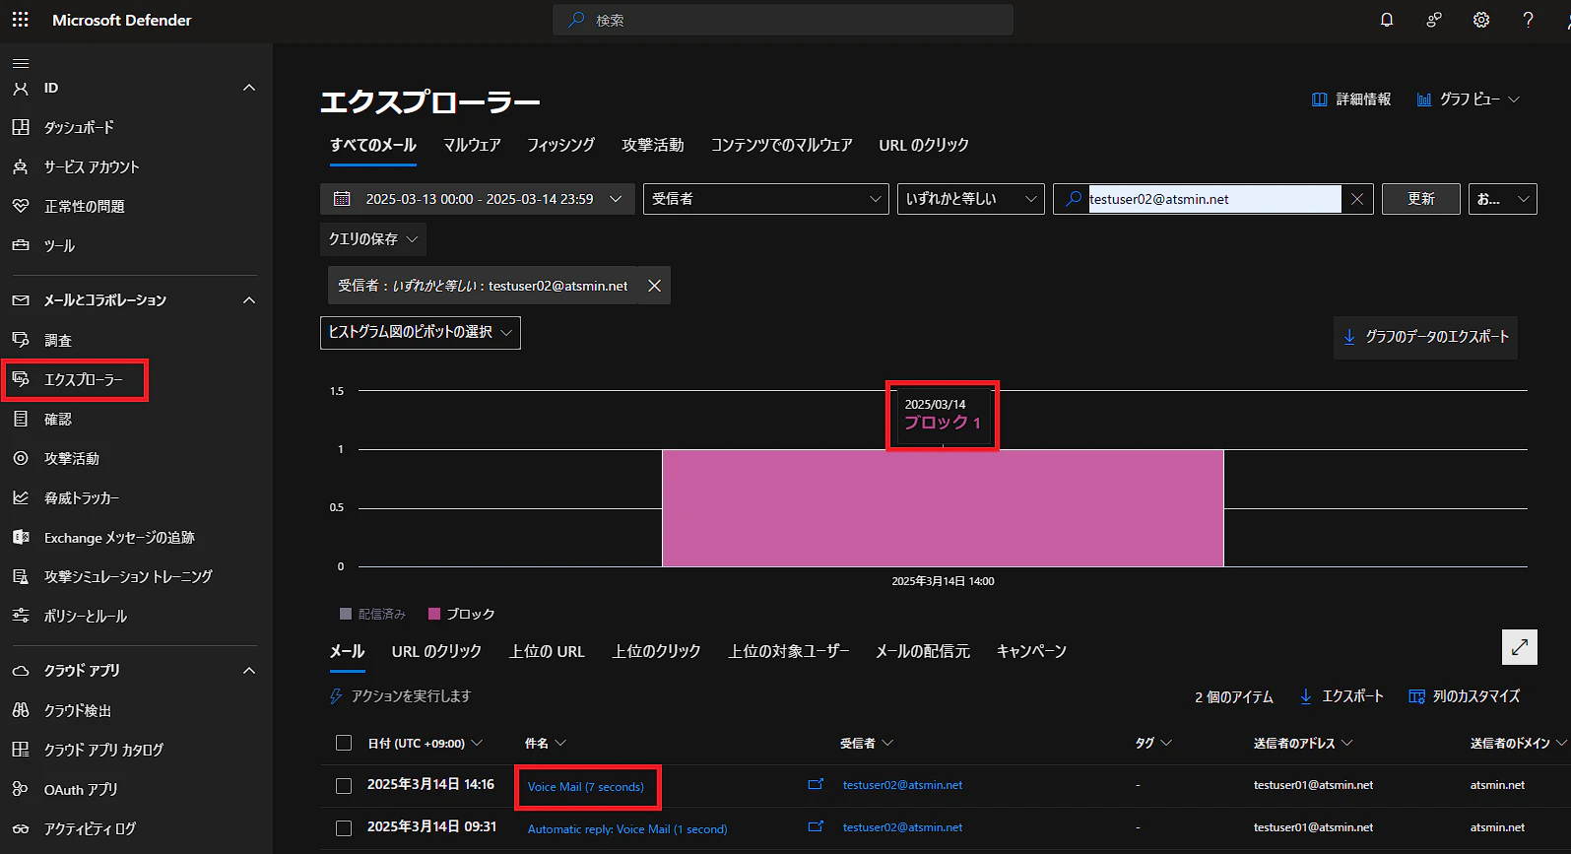The width and height of the screenshot is (1571, 854).
Task: Click the 調査 investigation icon
Action: [x=21, y=340]
